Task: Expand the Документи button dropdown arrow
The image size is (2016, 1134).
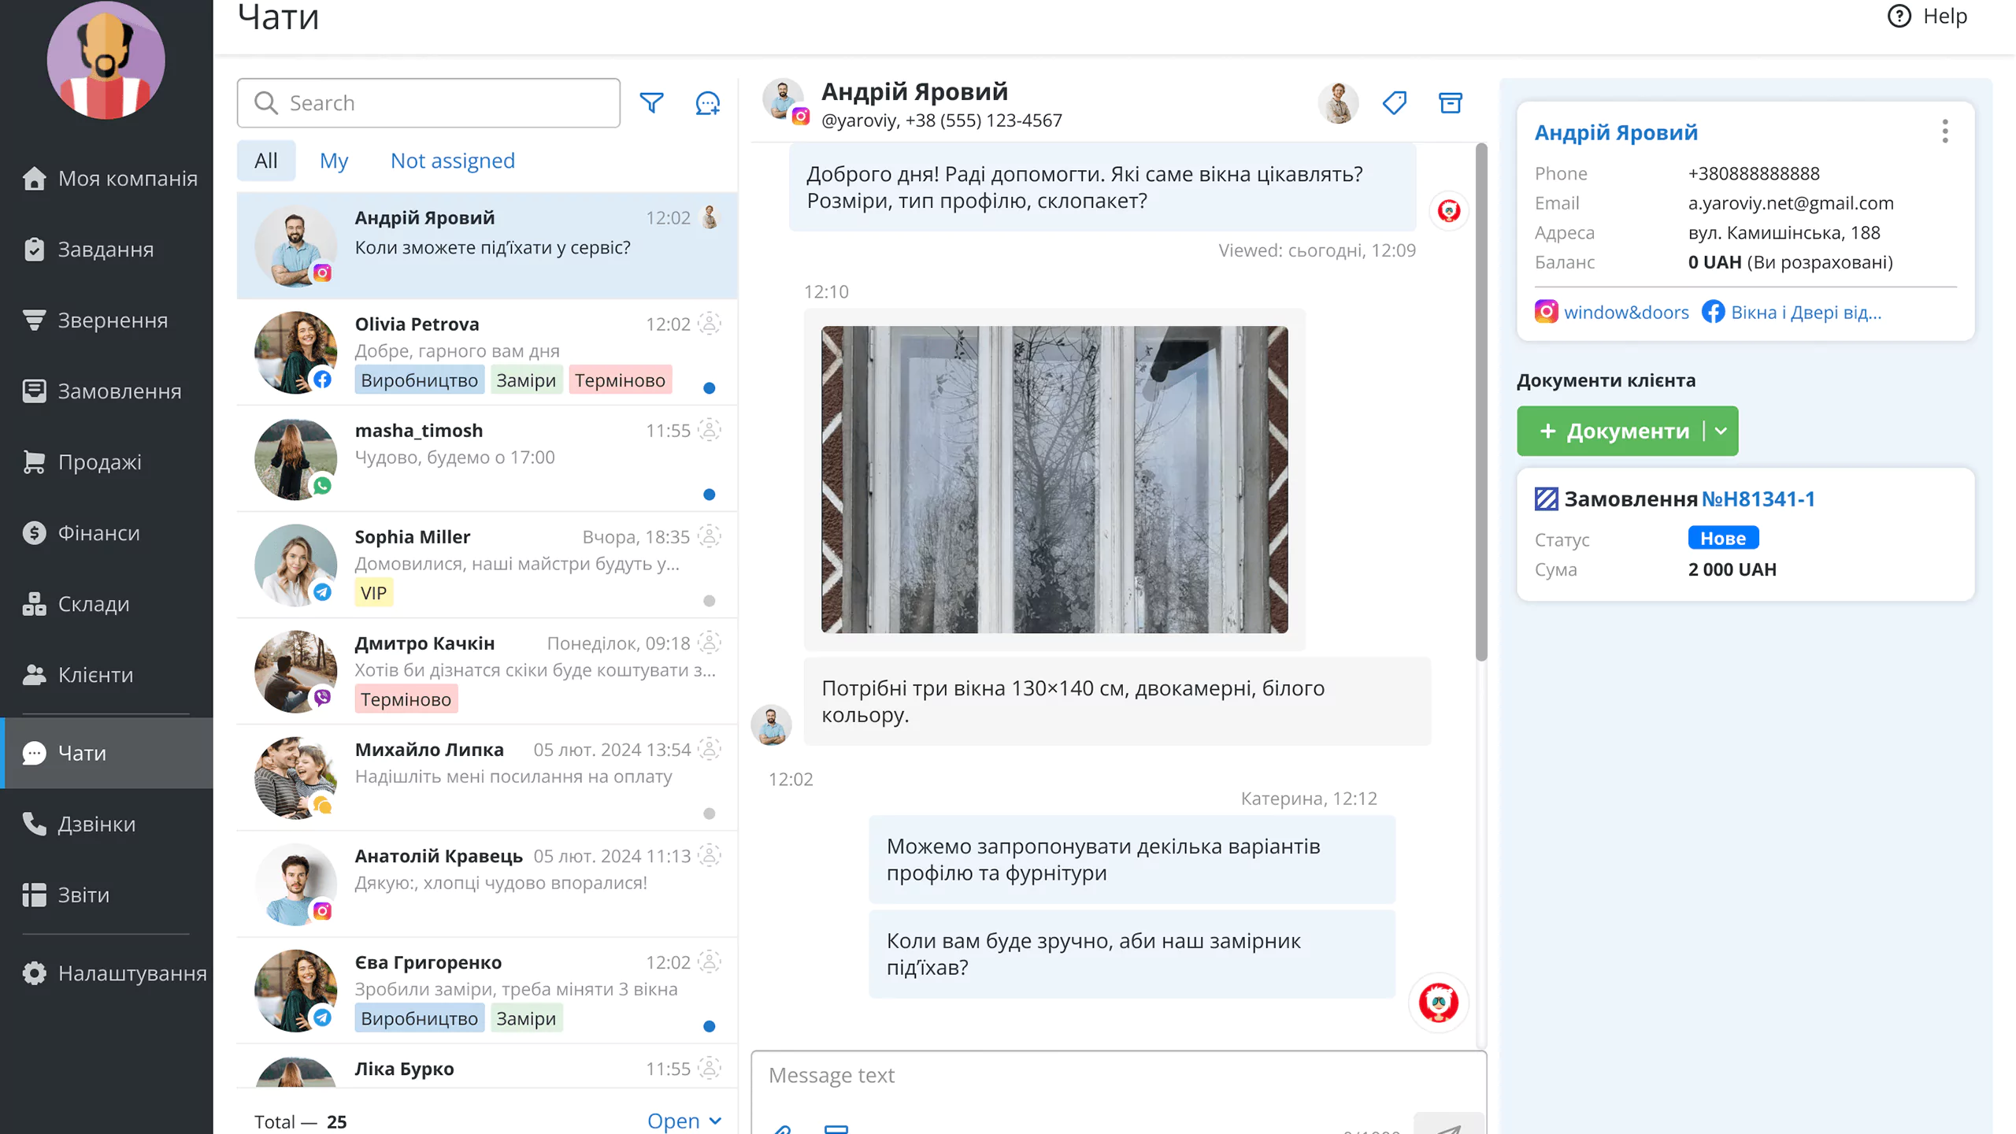Action: point(1721,431)
